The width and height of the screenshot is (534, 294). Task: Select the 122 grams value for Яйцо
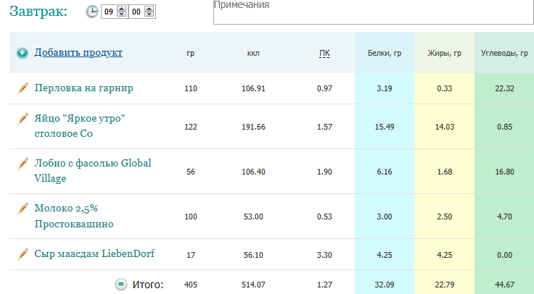(191, 127)
